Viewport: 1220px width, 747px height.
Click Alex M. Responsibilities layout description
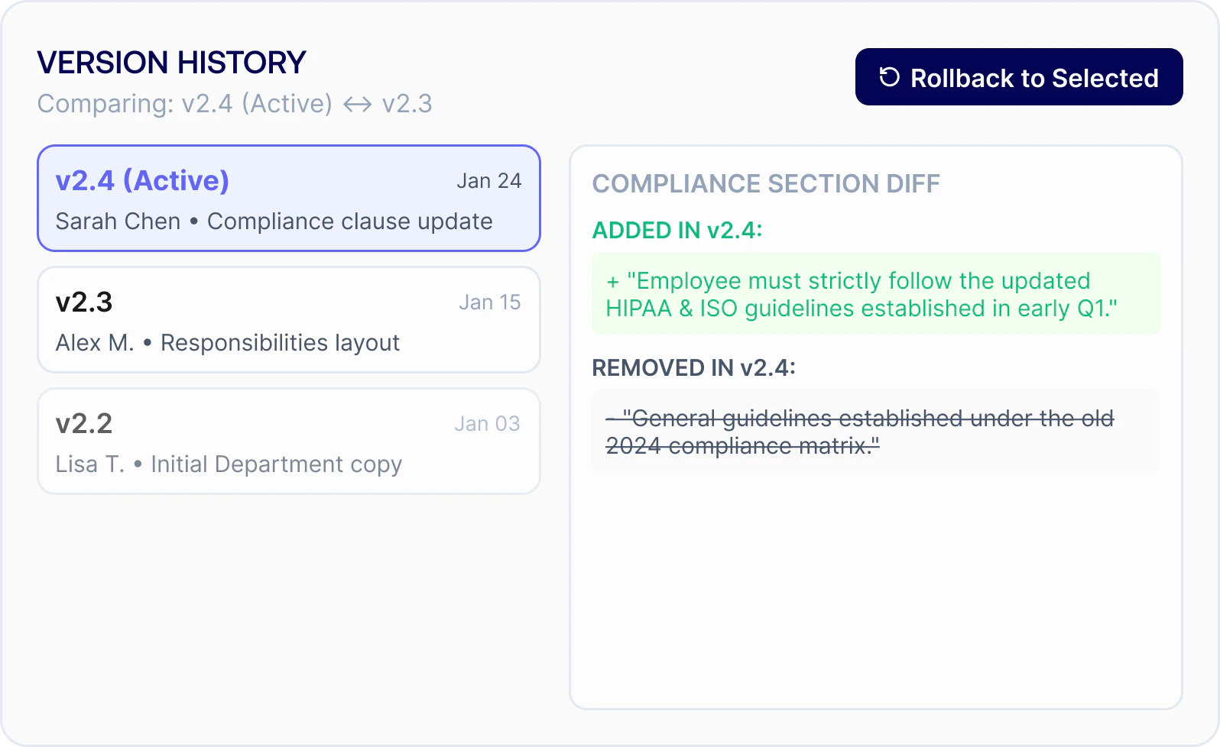pos(228,343)
